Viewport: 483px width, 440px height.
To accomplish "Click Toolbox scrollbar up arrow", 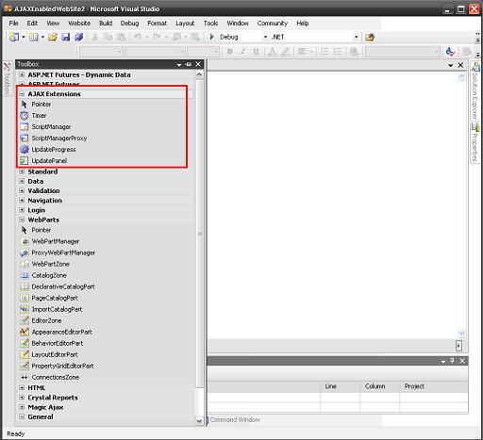I will point(199,74).
